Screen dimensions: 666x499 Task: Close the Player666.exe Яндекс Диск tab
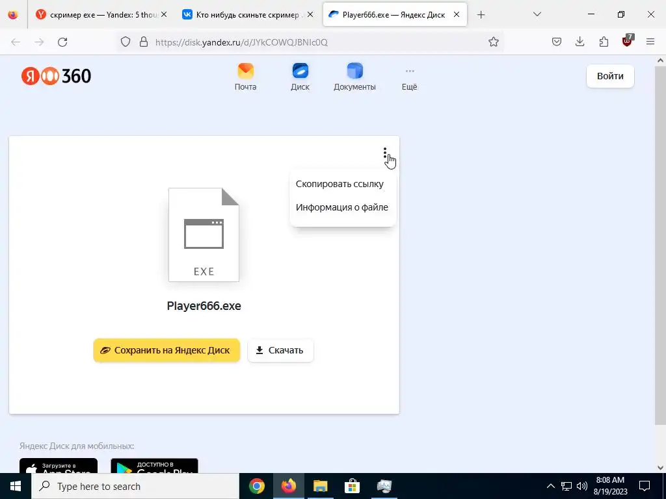[457, 14]
